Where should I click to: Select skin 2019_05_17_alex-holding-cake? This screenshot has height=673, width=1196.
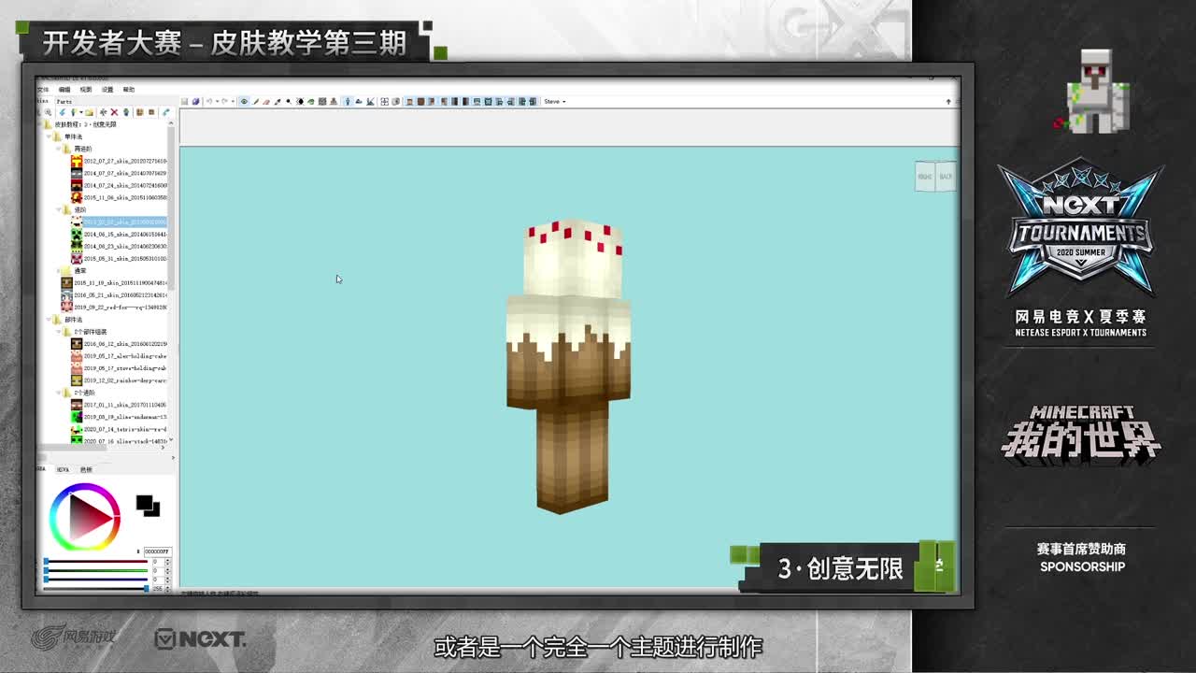pyautogui.click(x=120, y=356)
